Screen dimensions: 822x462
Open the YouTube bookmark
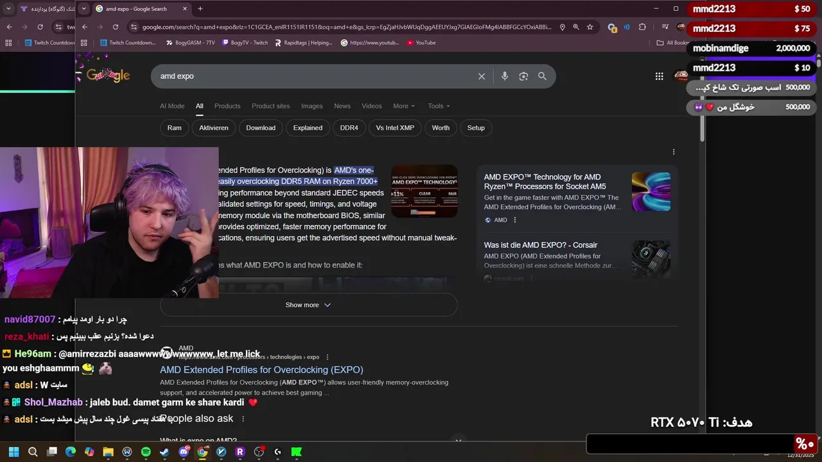[x=421, y=43]
